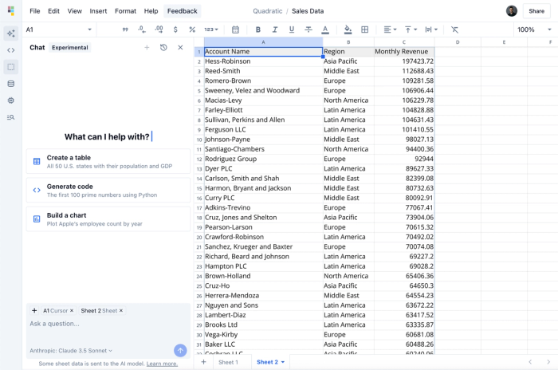Click the clear formatting icon
Viewport: 558px width, 370px height.
[x=455, y=30]
